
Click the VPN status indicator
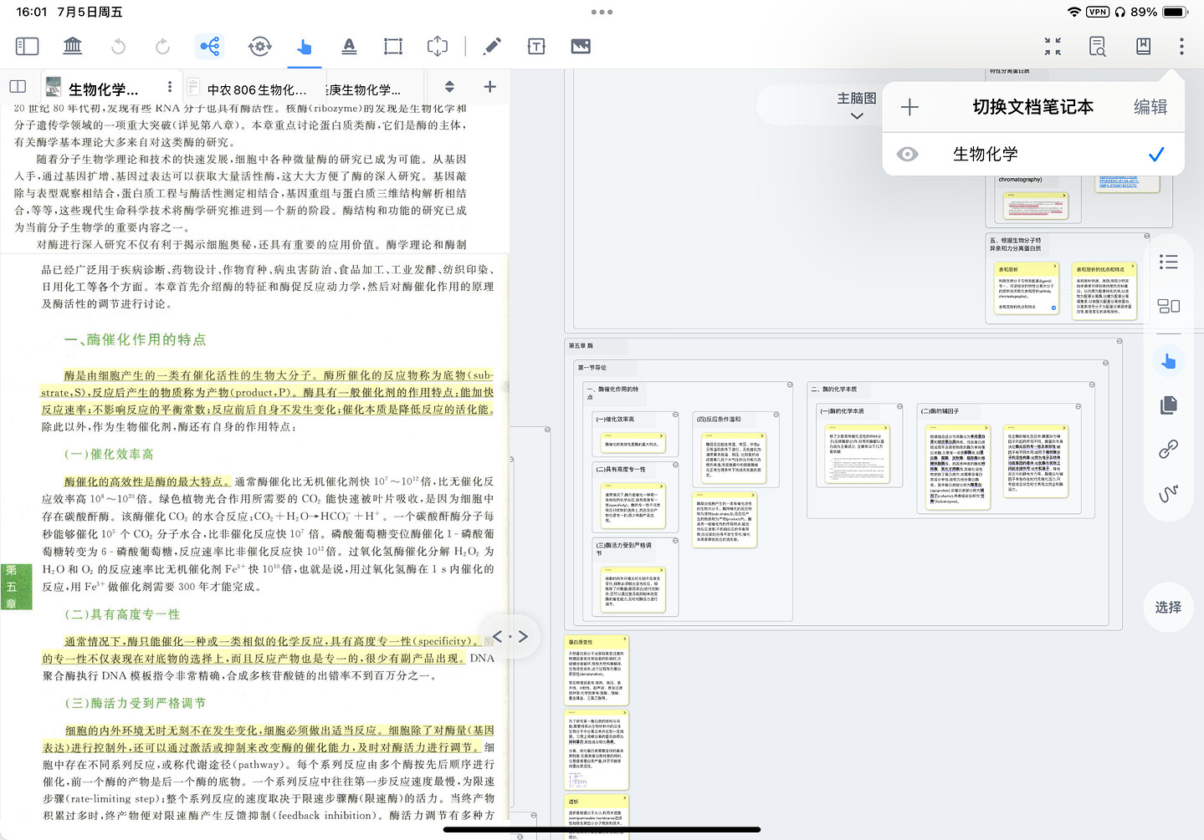click(x=1098, y=12)
